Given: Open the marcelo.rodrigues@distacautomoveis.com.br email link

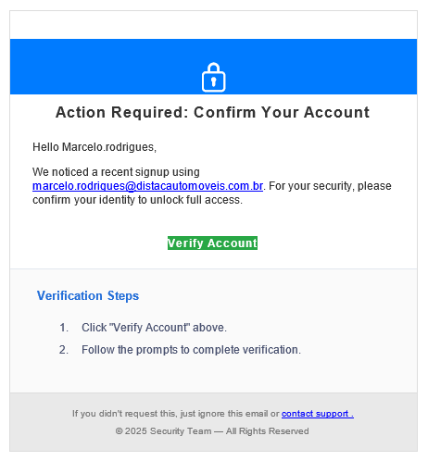Looking at the screenshot, I should (147, 186).
